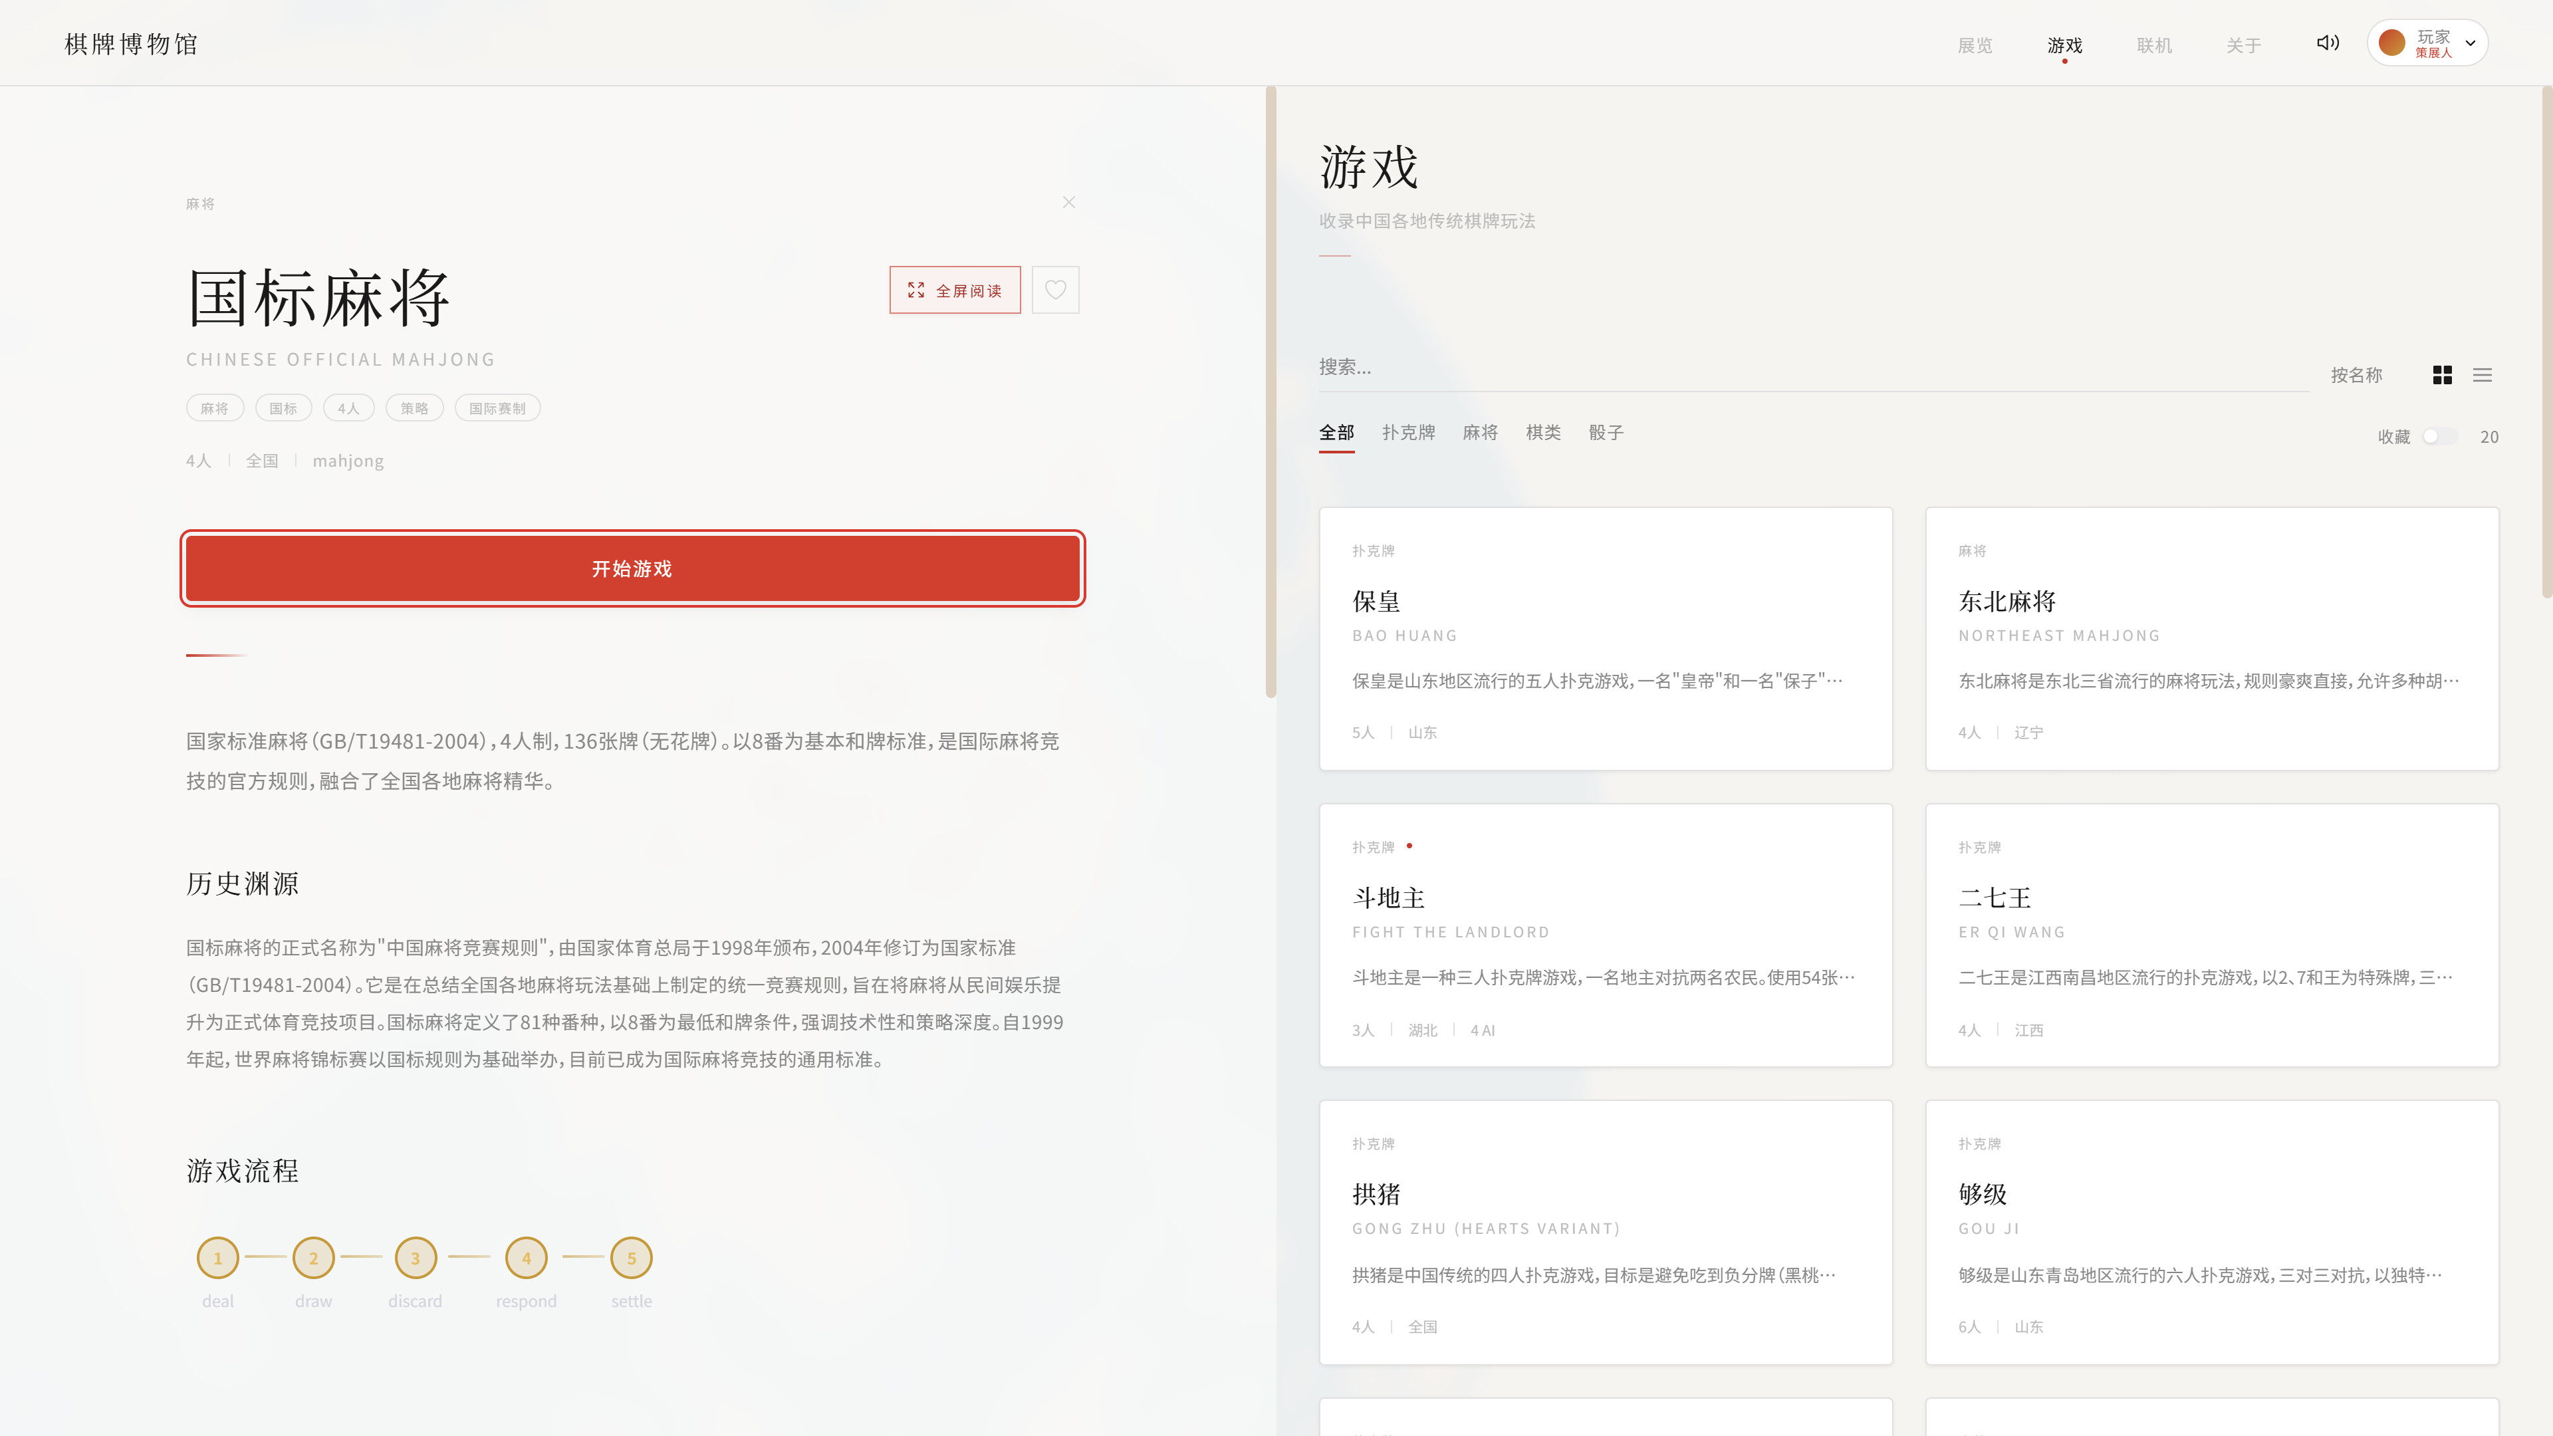Select the 骰子 filter tab
The height and width of the screenshot is (1436, 2553).
point(1606,433)
